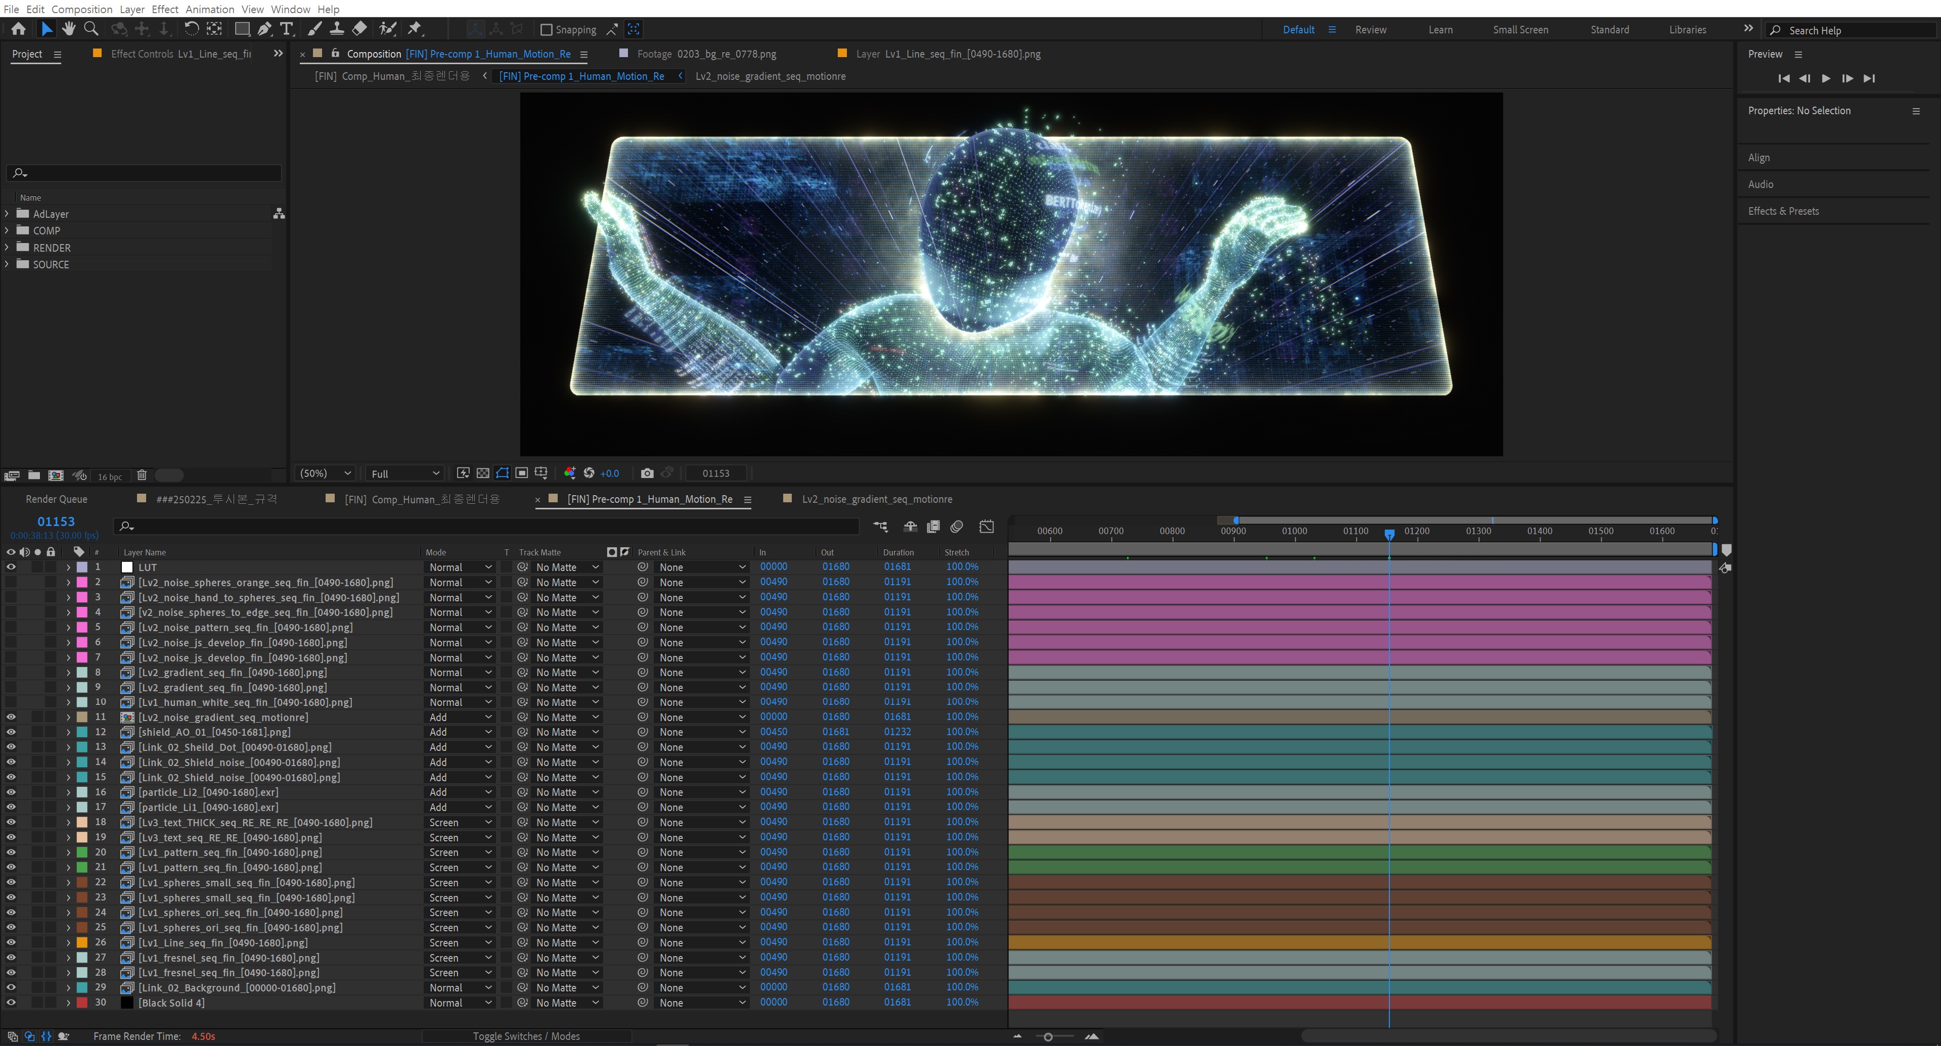Expand the SOURCE folder in Project panel
Screen dimensions: 1941x1046
point(8,264)
